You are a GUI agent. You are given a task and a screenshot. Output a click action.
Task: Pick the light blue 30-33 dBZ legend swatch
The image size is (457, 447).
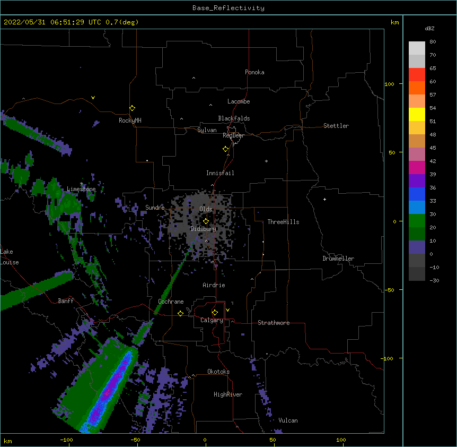click(417, 208)
